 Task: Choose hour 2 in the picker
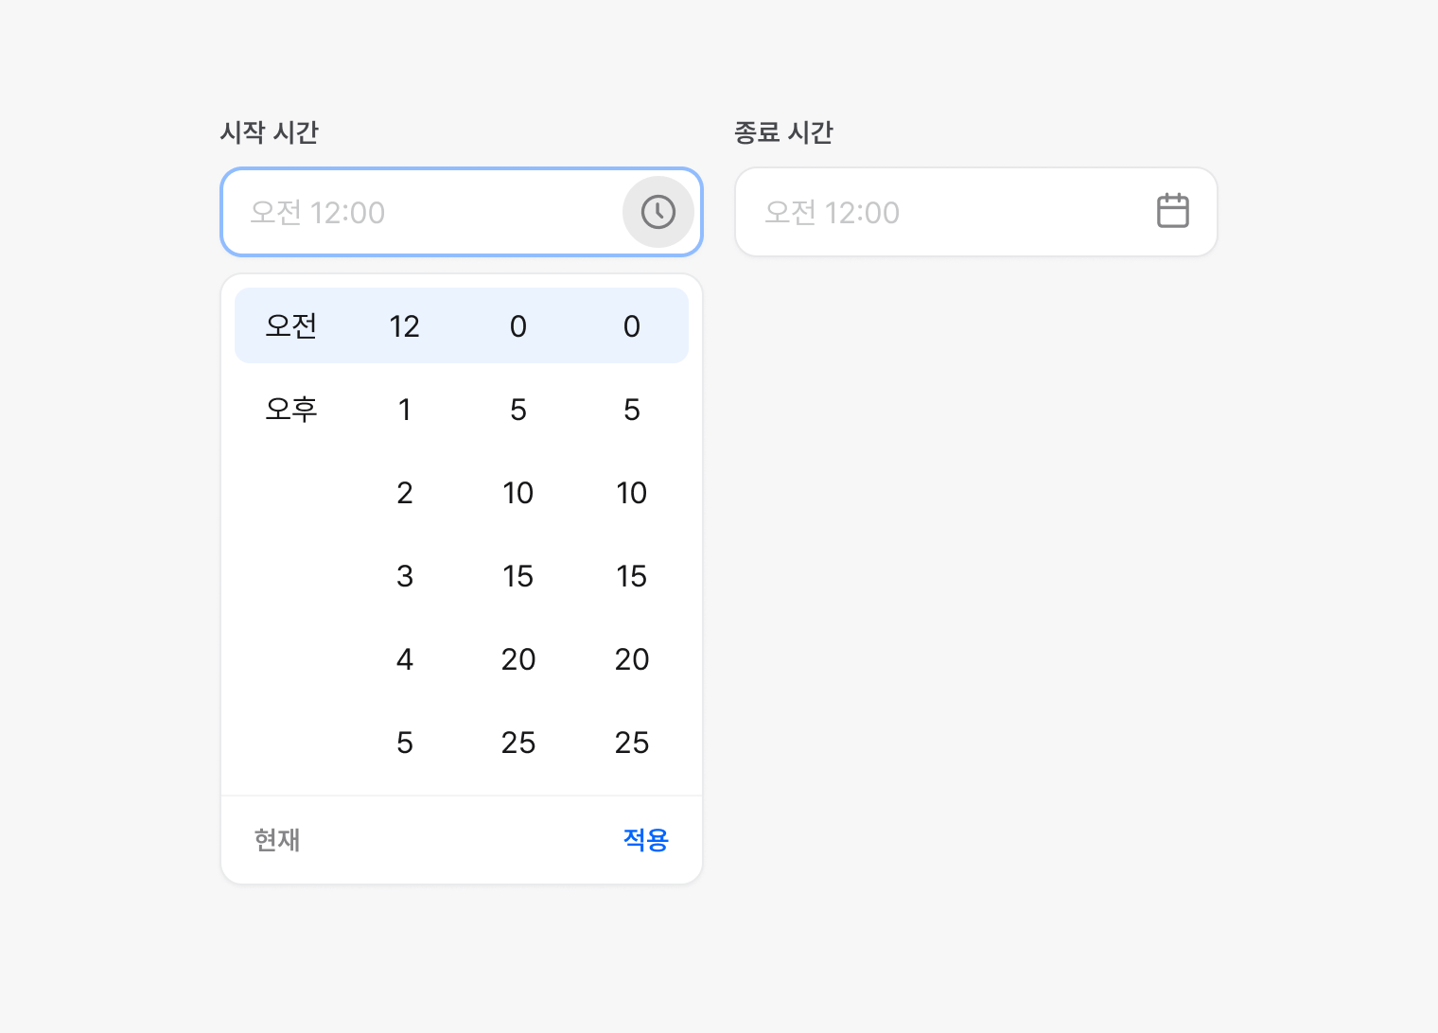[x=405, y=493]
